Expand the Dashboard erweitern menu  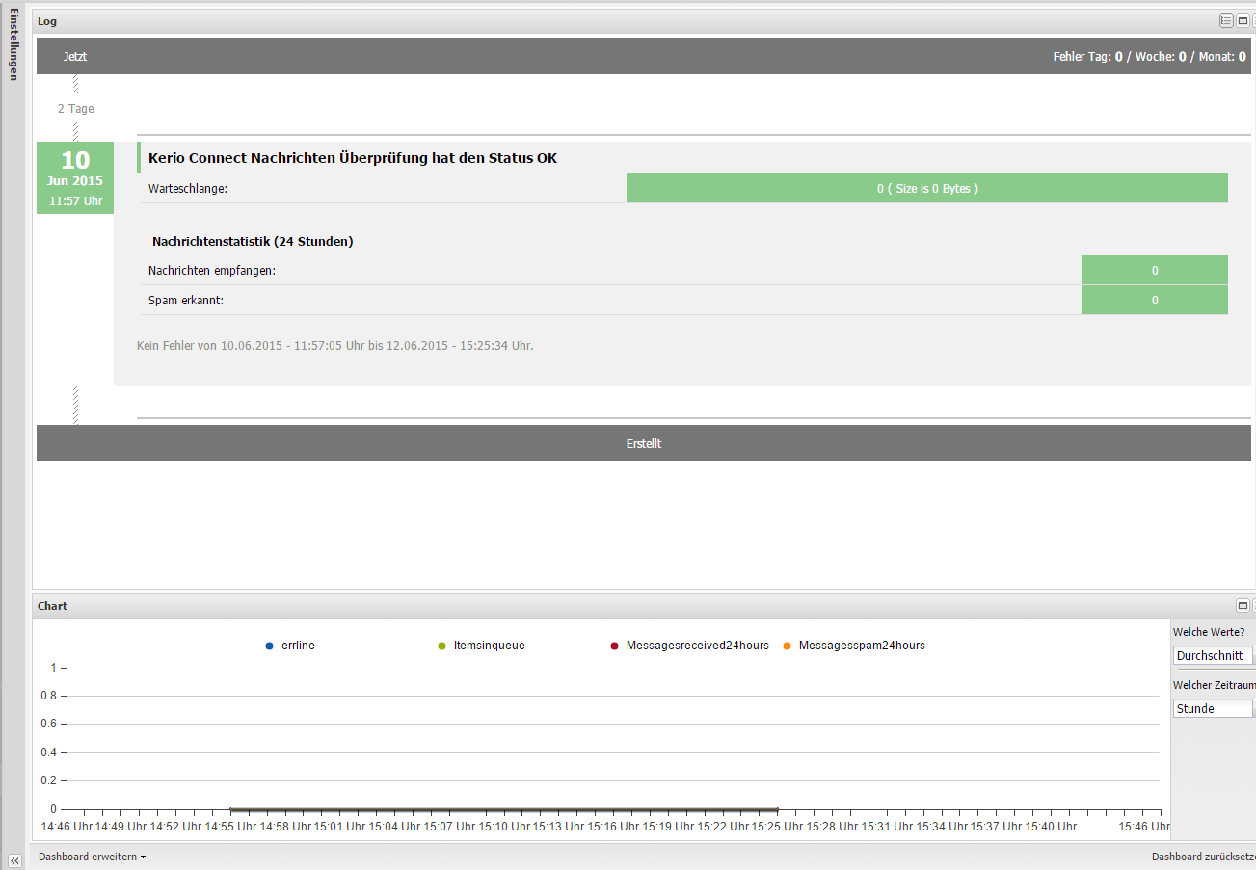[92, 857]
